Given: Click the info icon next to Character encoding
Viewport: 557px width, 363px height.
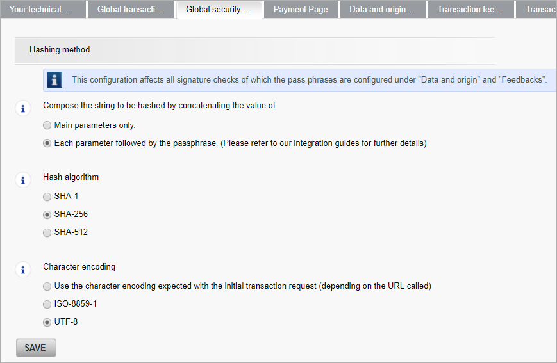Looking at the screenshot, I should [23, 270].
